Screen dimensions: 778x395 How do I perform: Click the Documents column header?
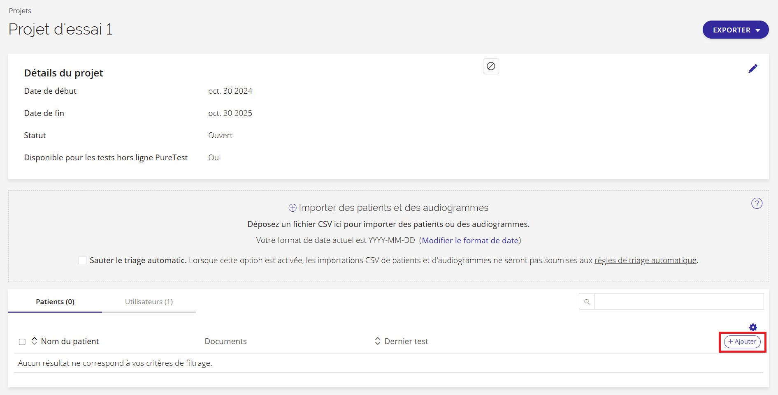225,341
